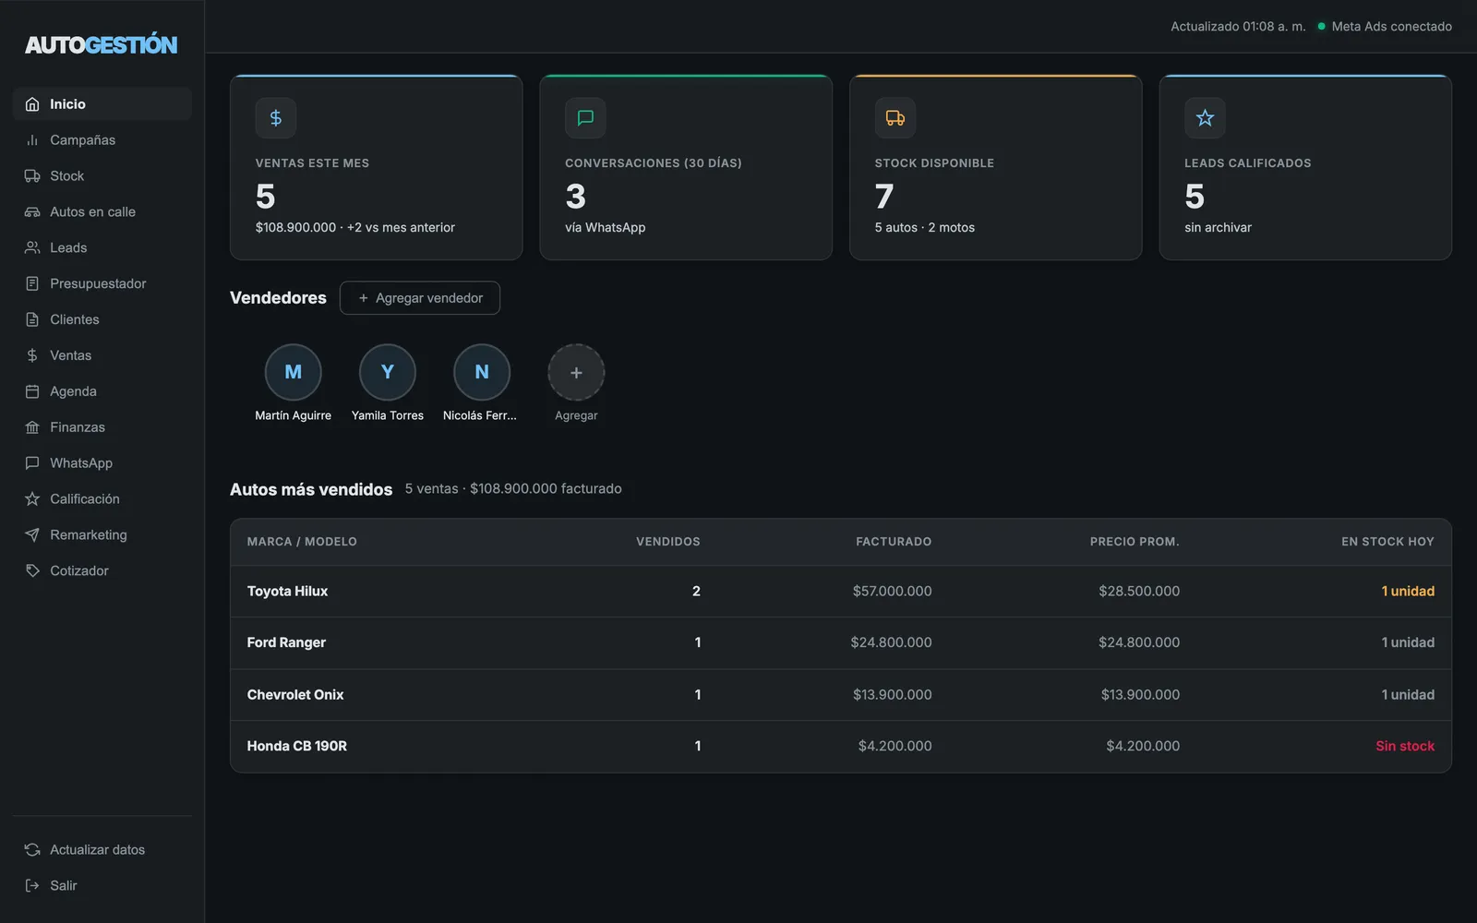Click the orange 1 unidad stock value
Viewport: 1477px width, 923px height.
click(x=1408, y=592)
